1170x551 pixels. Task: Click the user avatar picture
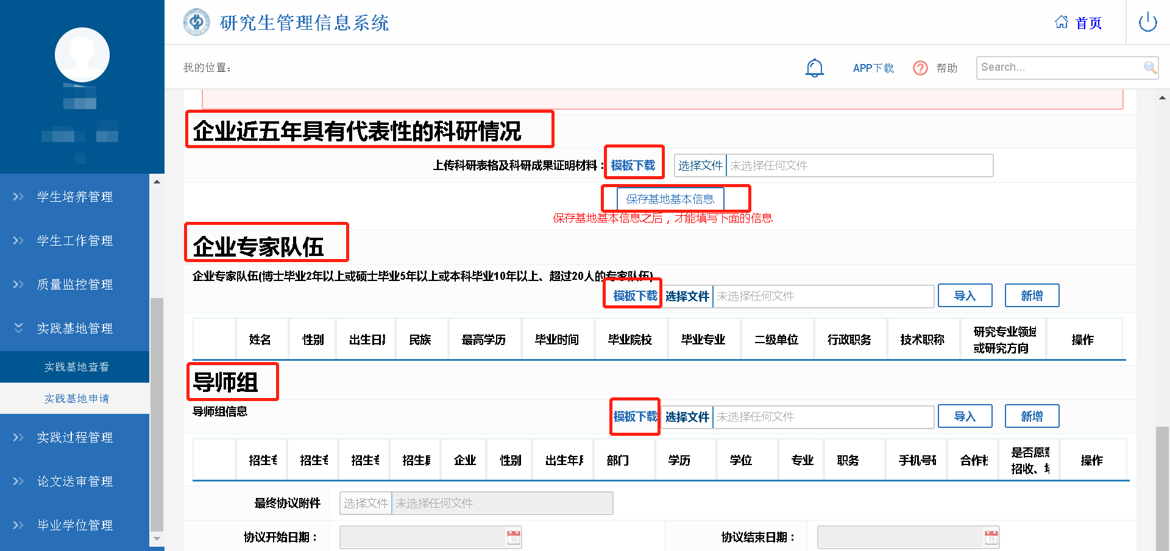coord(82,55)
